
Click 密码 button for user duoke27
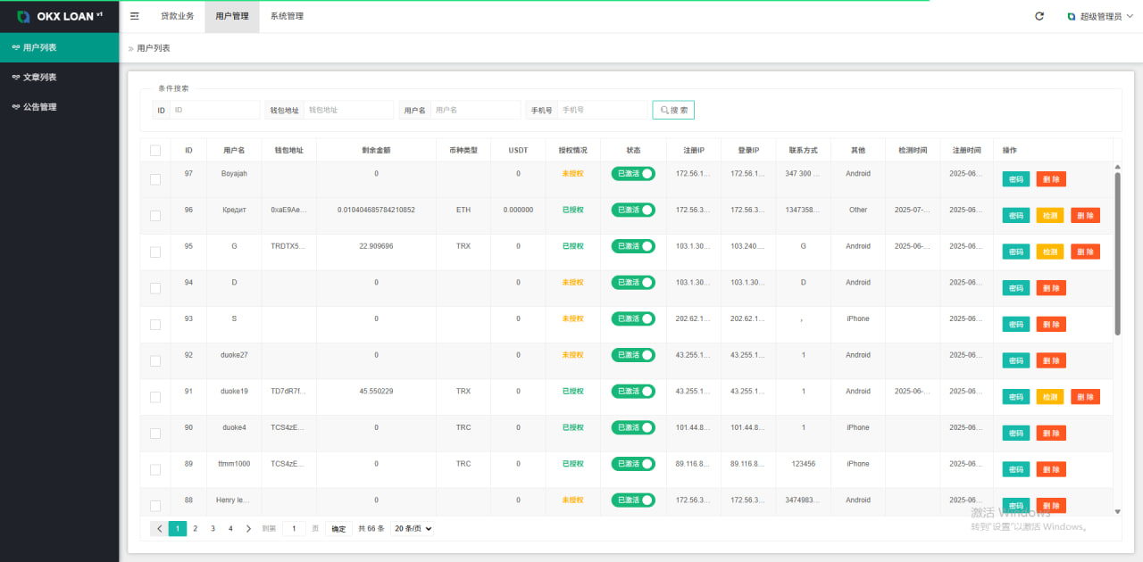[1016, 360]
